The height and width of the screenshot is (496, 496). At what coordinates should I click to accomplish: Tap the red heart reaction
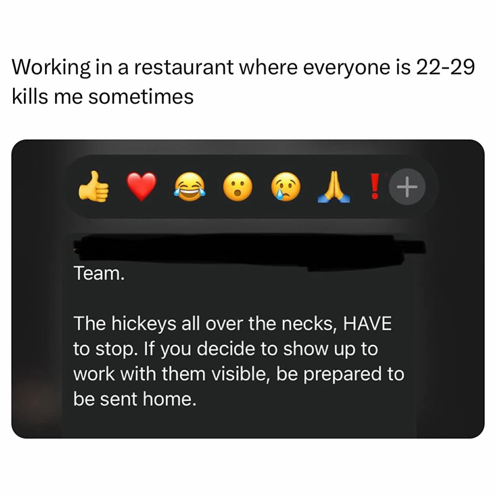click(x=142, y=187)
